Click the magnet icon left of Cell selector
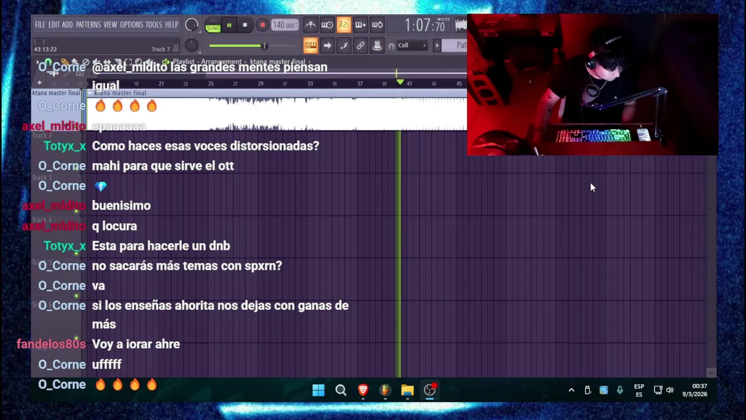746x420 pixels. 392,45
